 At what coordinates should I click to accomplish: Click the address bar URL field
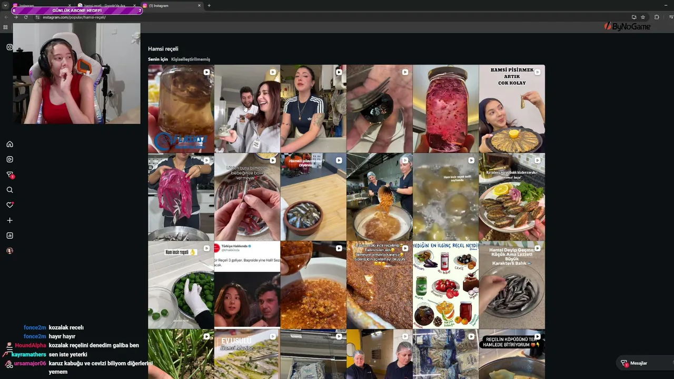[x=332, y=17]
